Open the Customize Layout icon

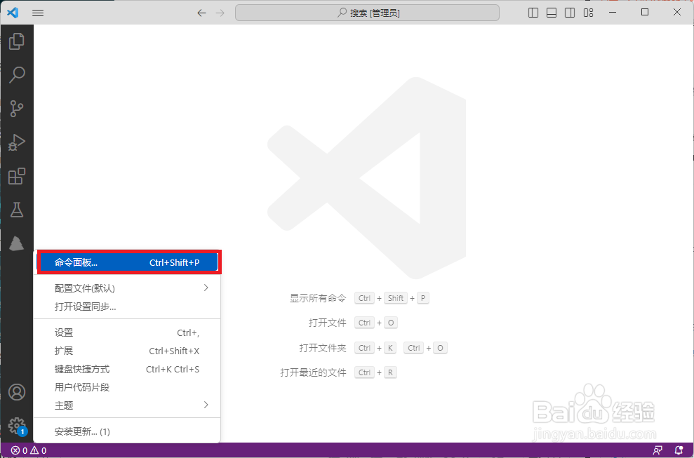tap(589, 13)
